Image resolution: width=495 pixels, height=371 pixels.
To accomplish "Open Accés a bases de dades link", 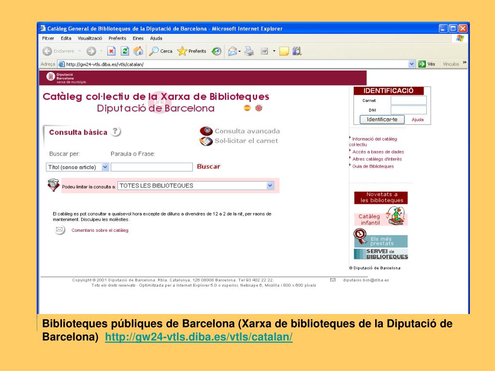I will tap(378, 152).
